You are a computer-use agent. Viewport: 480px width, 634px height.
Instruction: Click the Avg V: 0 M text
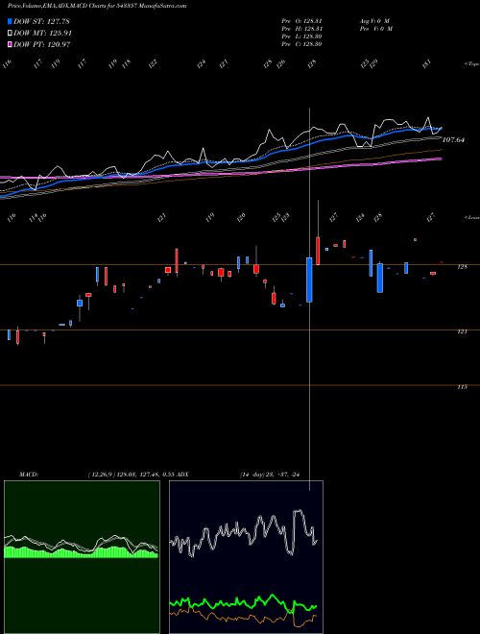tap(374, 21)
